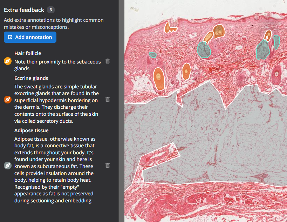Select the Eccrine glands annotation title
Screen dimensions: 287x222
pos(31,78)
